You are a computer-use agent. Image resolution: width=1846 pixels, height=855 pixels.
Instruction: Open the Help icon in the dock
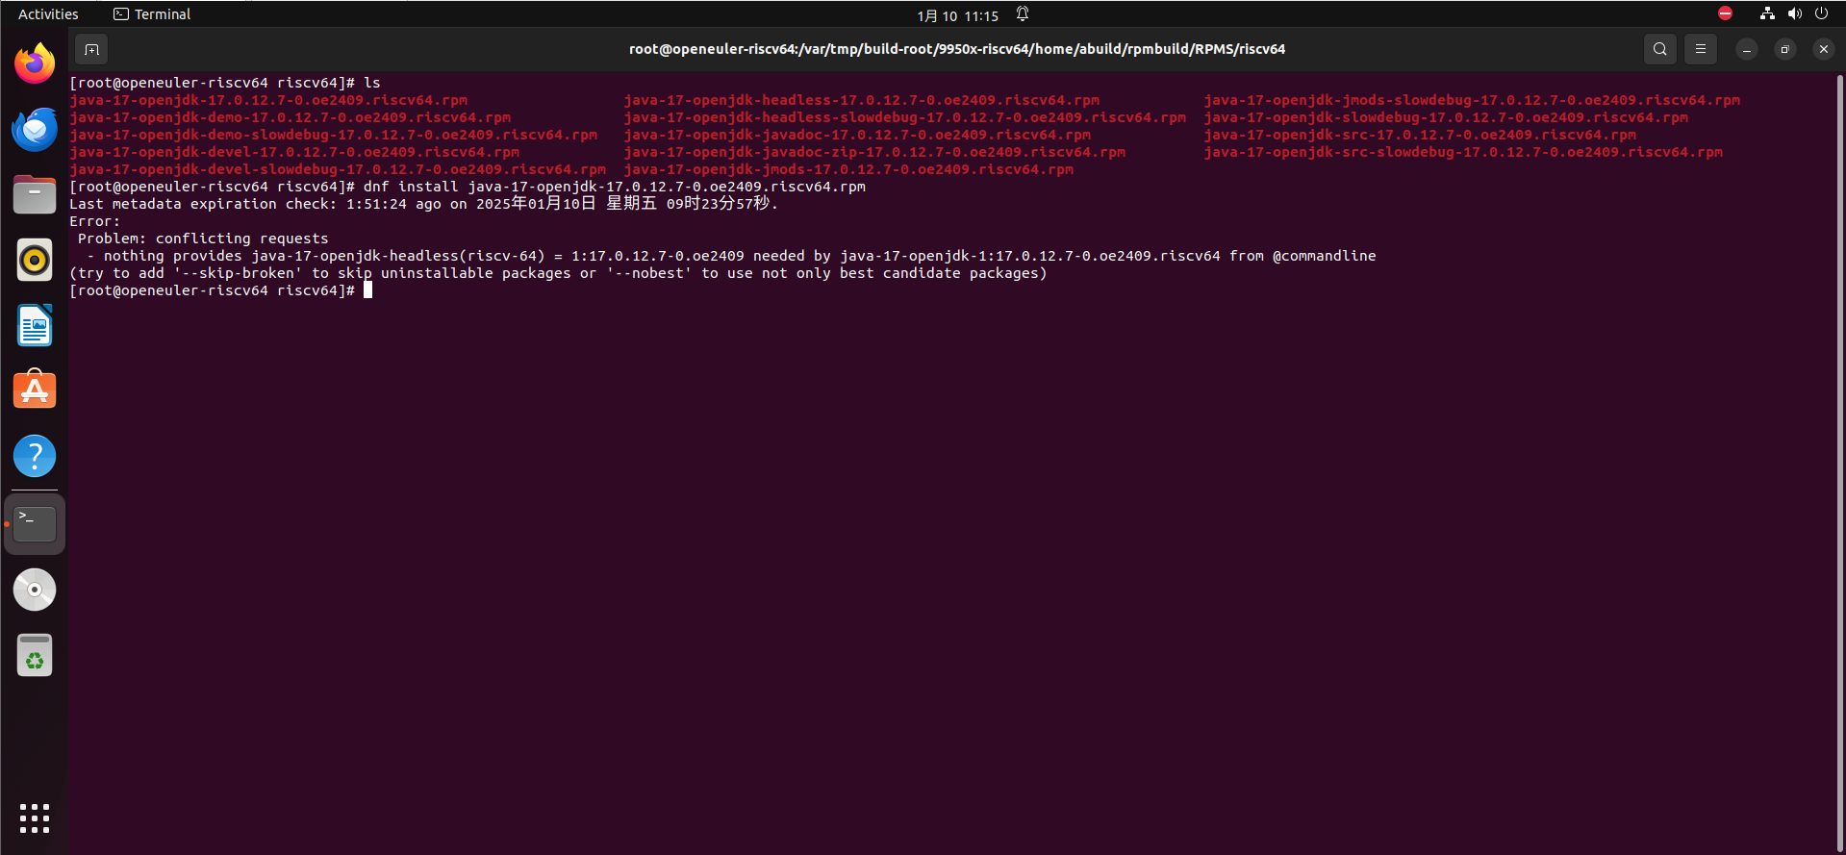pyautogui.click(x=35, y=456)
